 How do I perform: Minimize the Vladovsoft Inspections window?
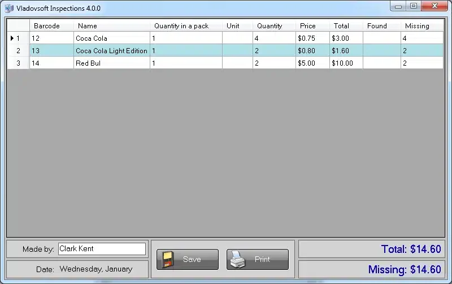pyautogui.click(x=398, y=6)
